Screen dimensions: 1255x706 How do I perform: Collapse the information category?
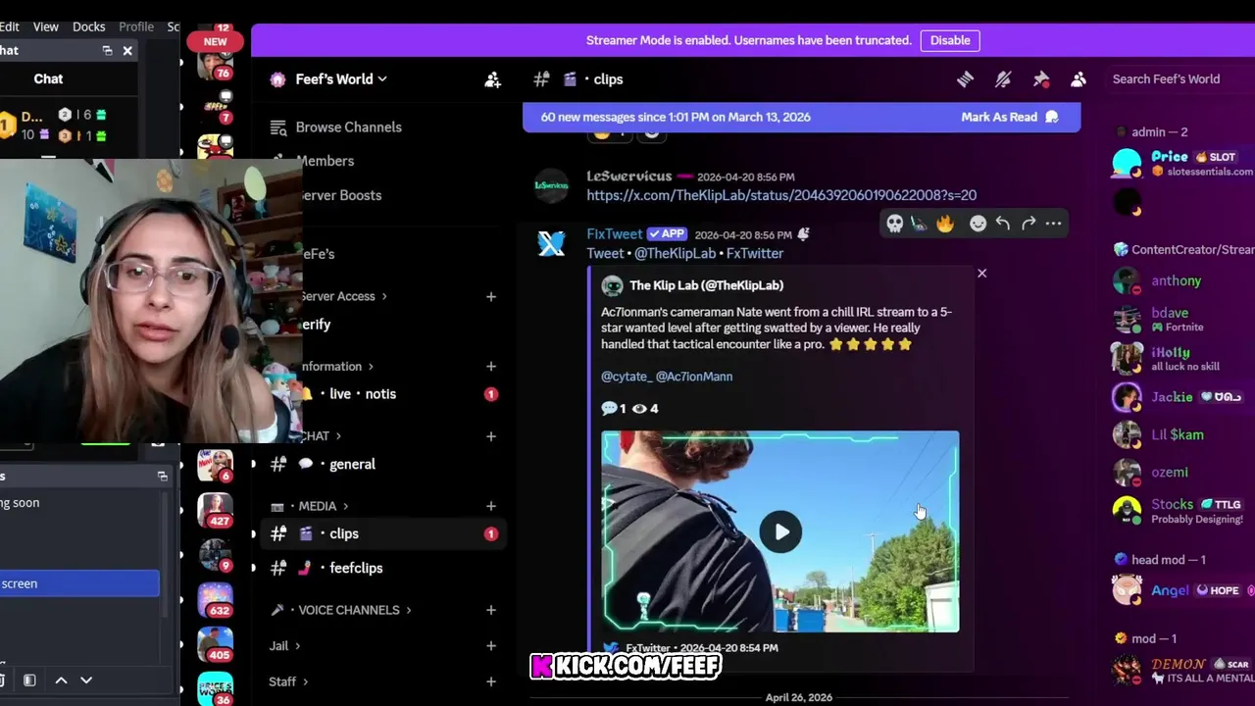point(336,367)
